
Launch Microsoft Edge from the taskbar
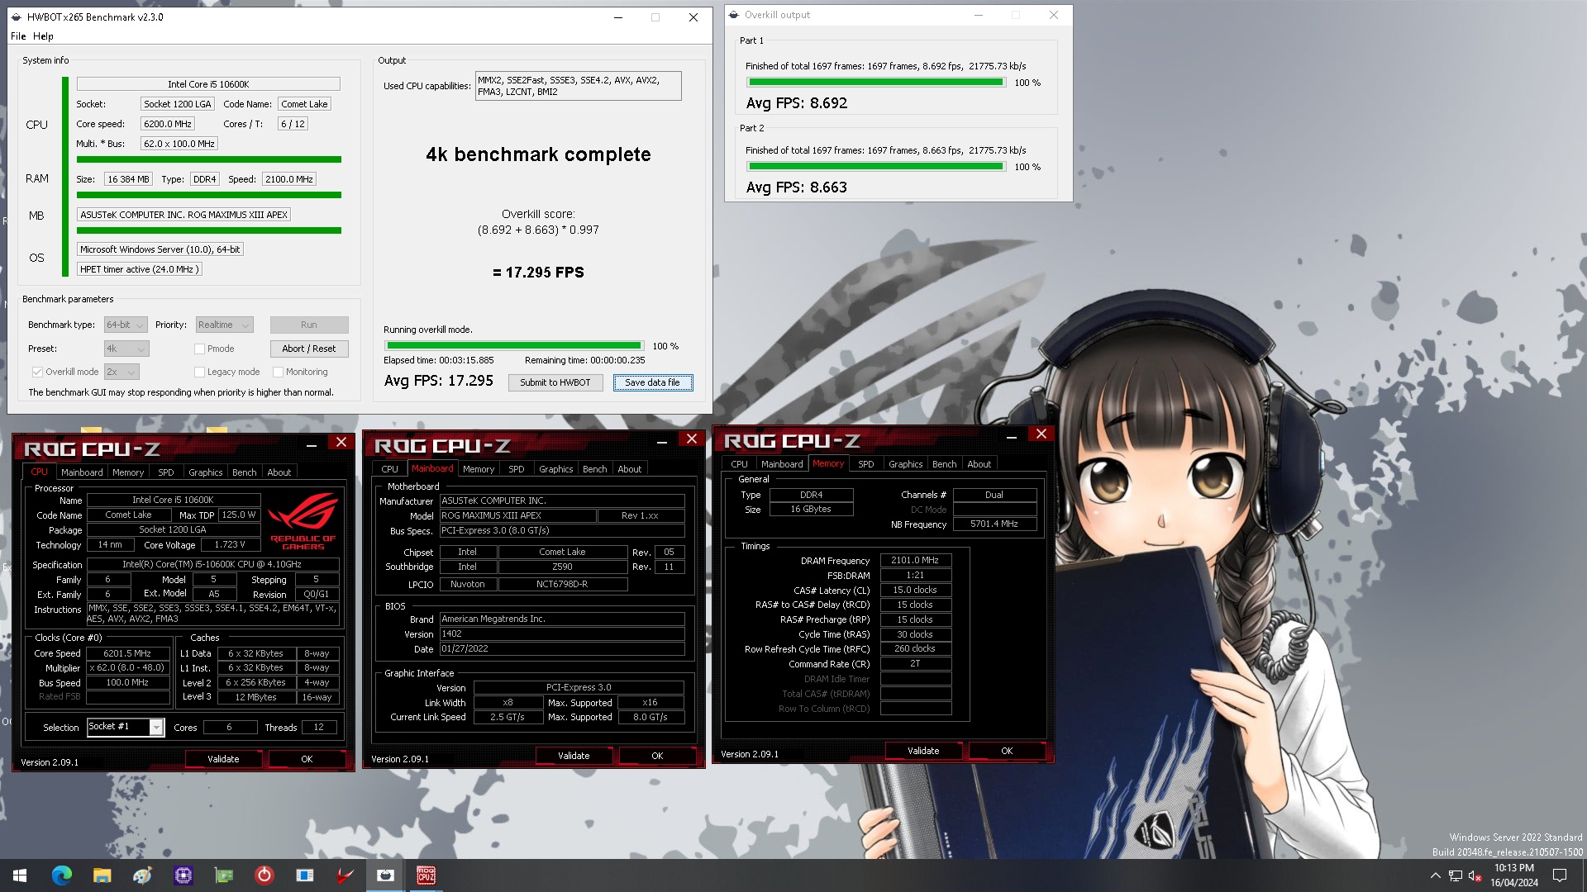coord(62,875)
